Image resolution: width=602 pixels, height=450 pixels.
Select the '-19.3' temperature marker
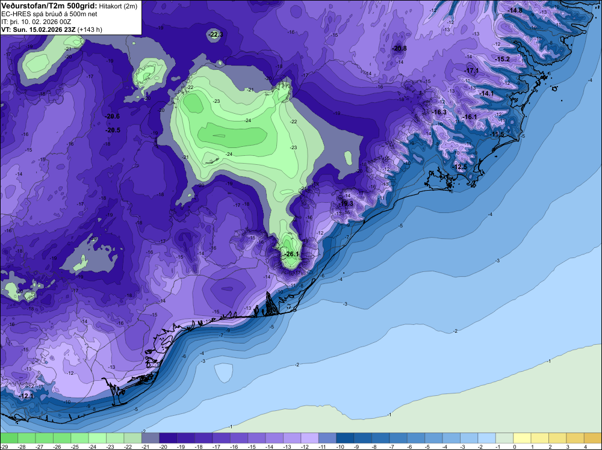click(x=346, y=204)
